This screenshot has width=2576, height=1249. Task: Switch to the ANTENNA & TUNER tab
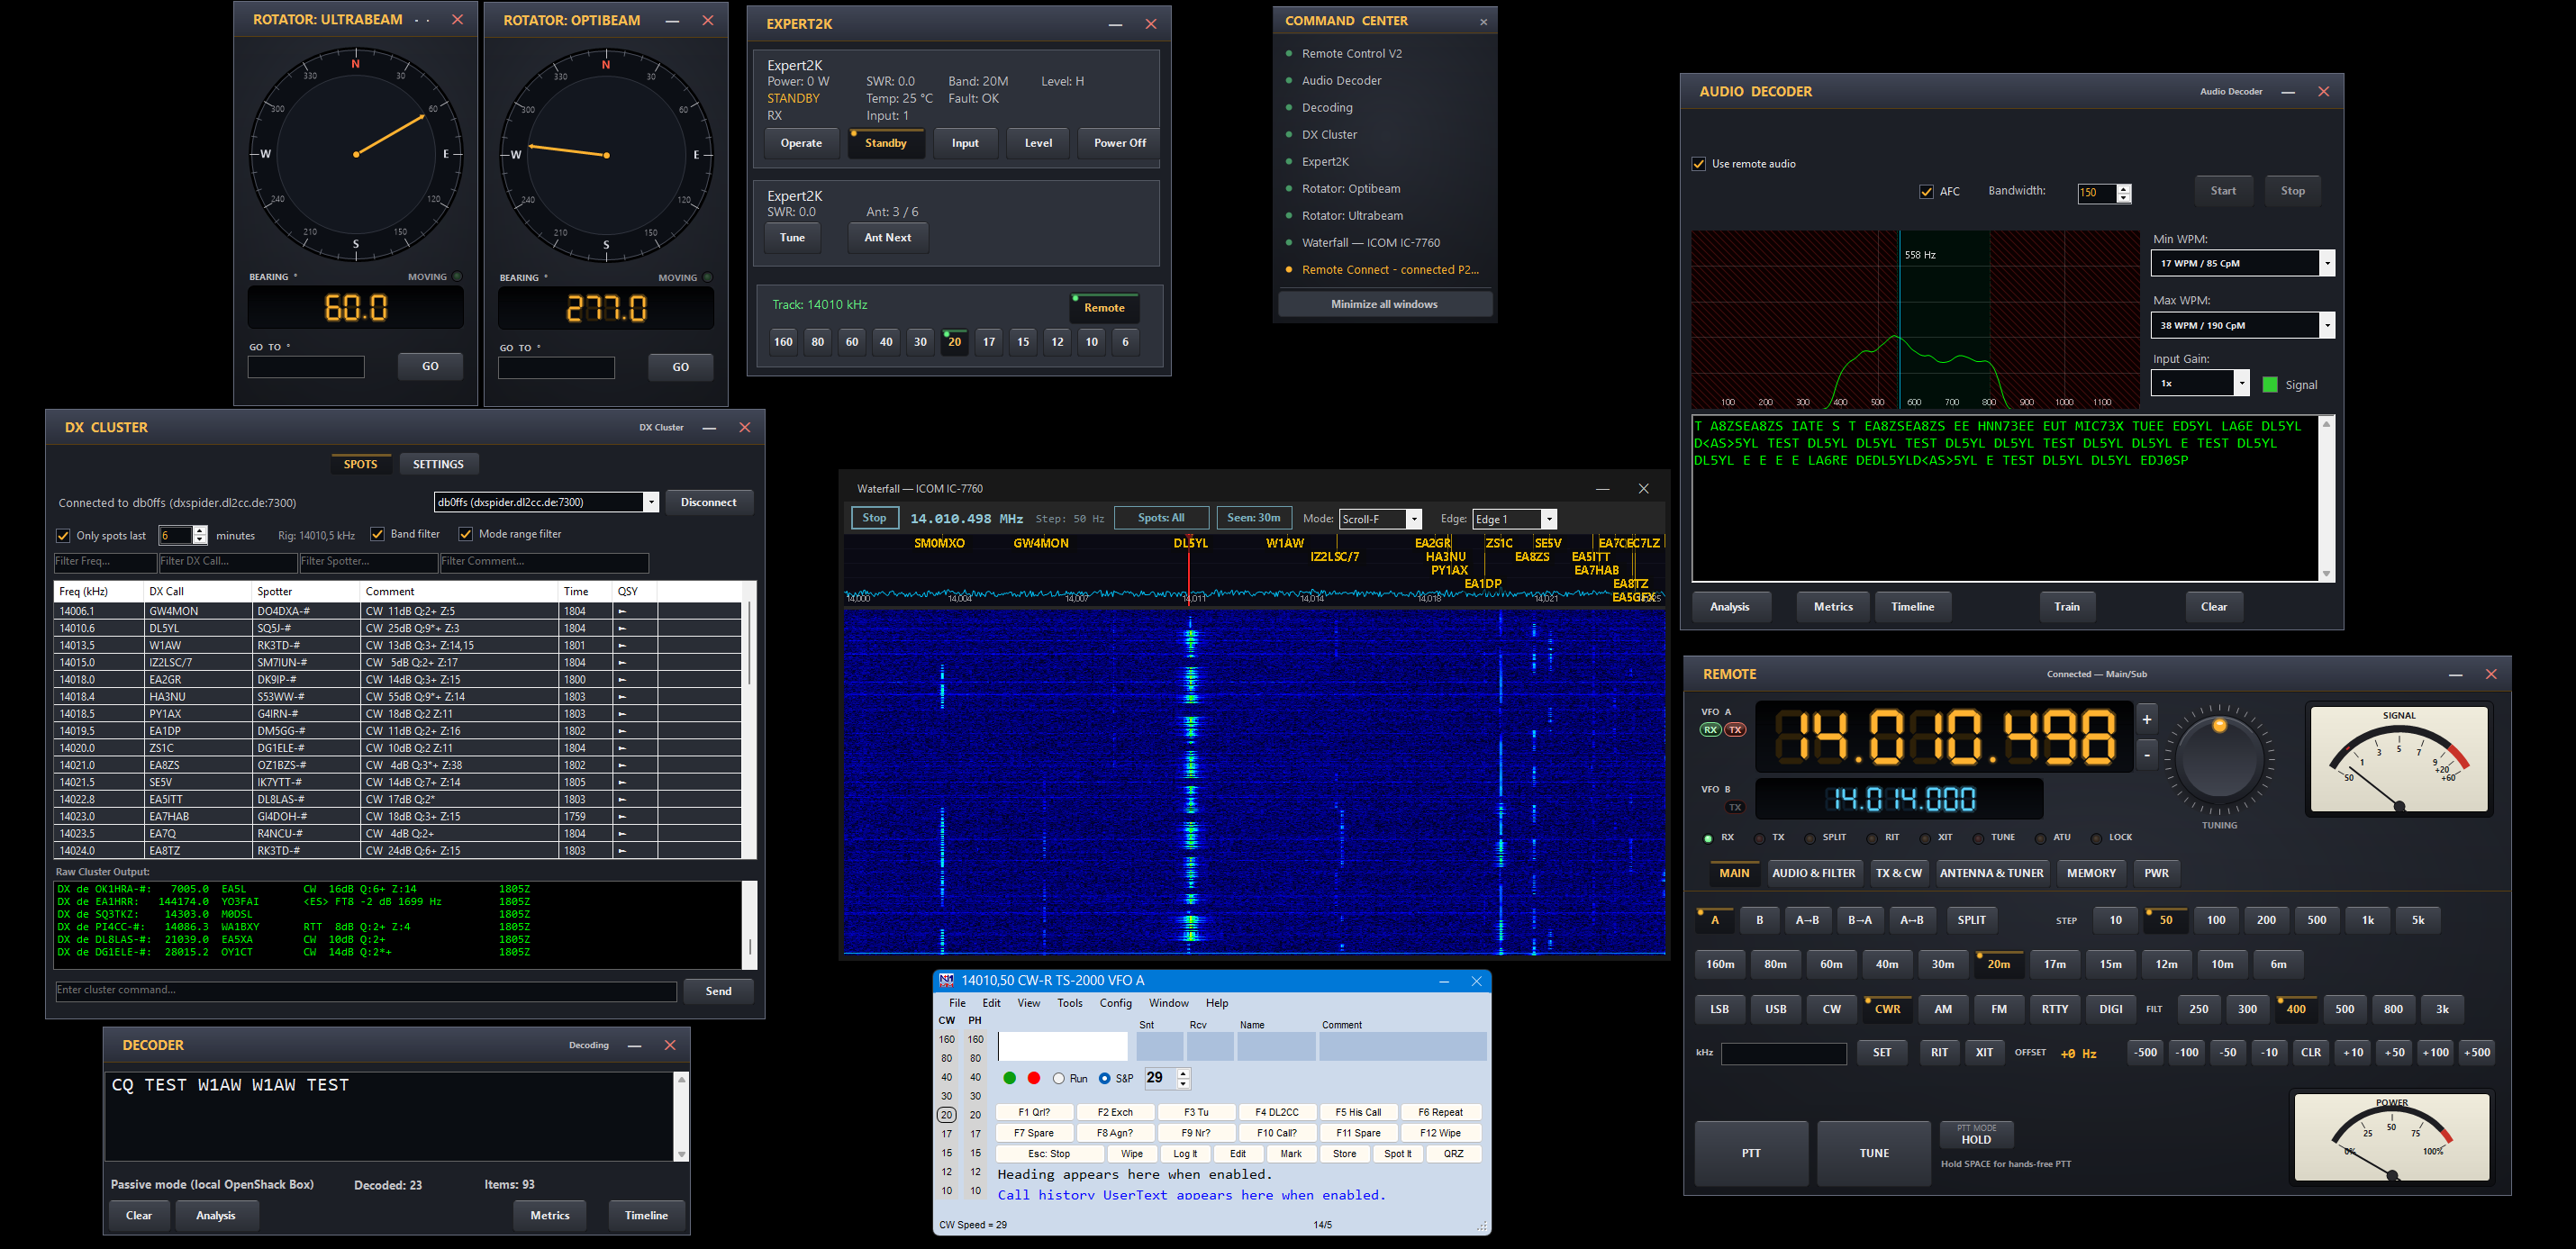click(1991, 873)
